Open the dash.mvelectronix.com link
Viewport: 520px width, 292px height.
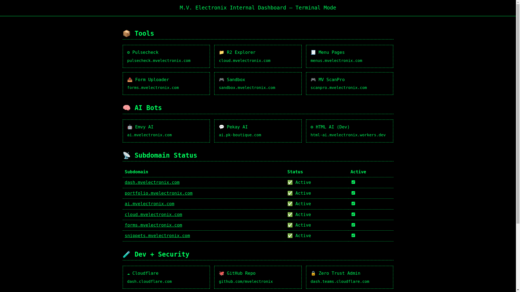coord(152,182)
